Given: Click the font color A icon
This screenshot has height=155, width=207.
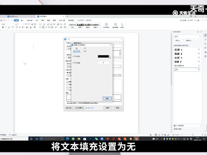Looking at the screenshot, I should pos(31,27).
